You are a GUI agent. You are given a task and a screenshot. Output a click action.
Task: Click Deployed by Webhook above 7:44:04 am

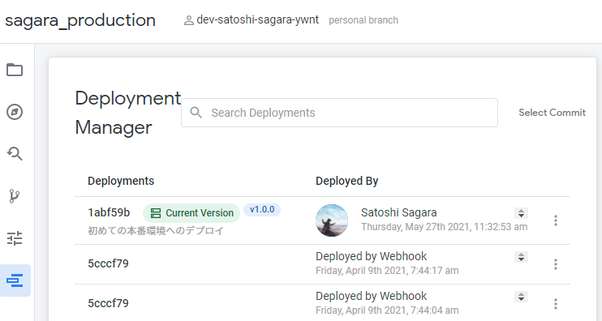pyautogui.click(x=371, y=296)
